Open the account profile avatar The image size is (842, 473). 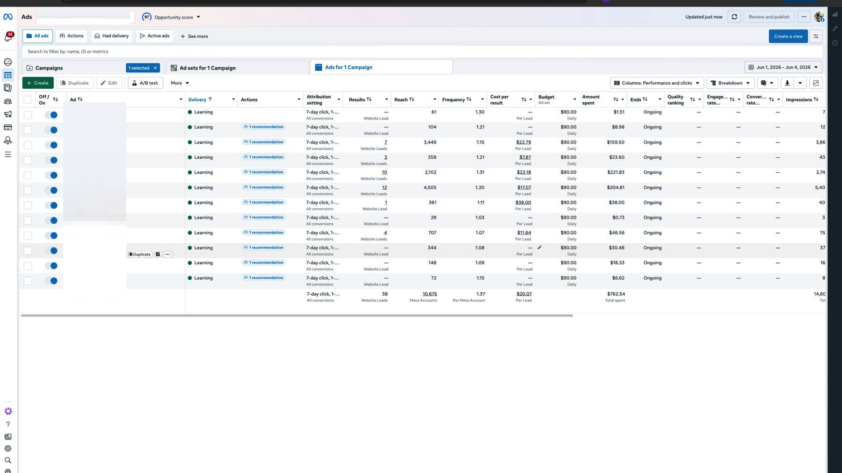[x=819, y=17]
